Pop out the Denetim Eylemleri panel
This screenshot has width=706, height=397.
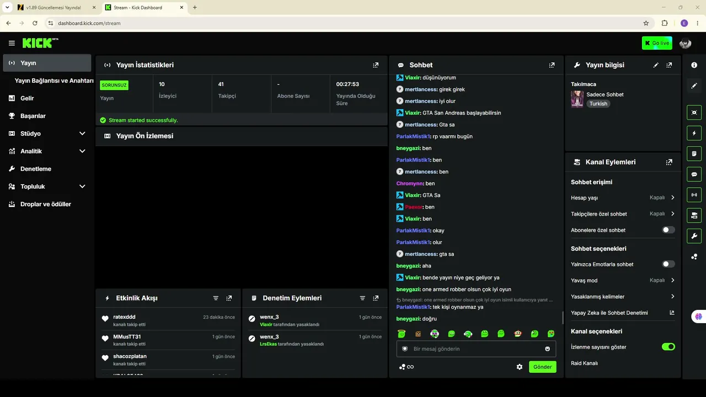(376, 298)
